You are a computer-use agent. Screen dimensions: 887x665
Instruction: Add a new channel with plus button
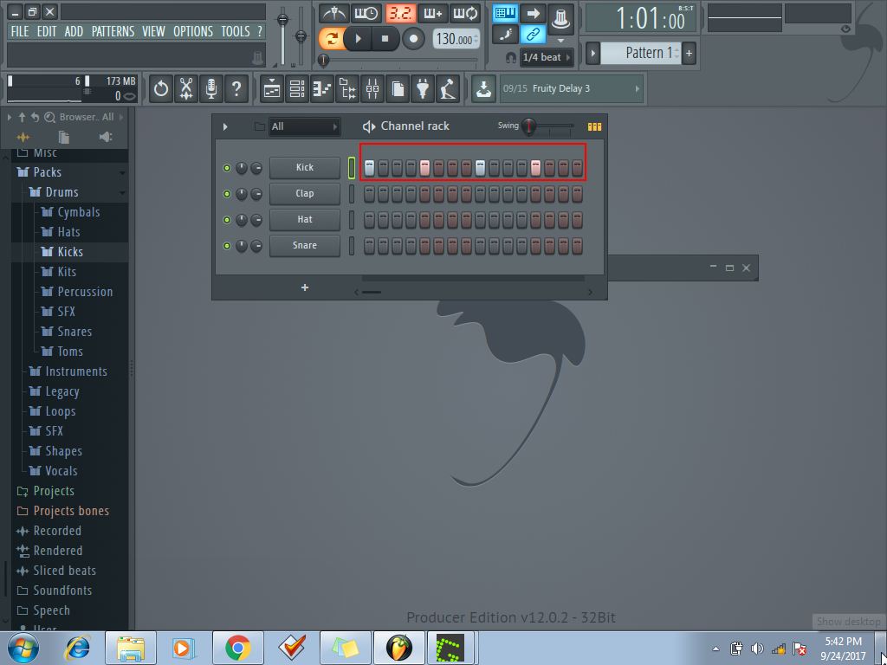pyautogui.click(x=305, y=287)
